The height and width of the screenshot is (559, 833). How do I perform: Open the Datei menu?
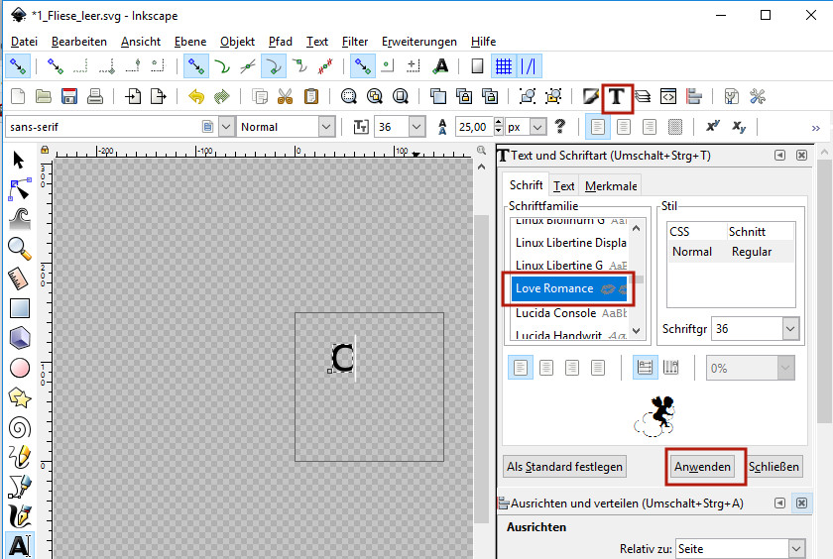[x=25, y=42]
